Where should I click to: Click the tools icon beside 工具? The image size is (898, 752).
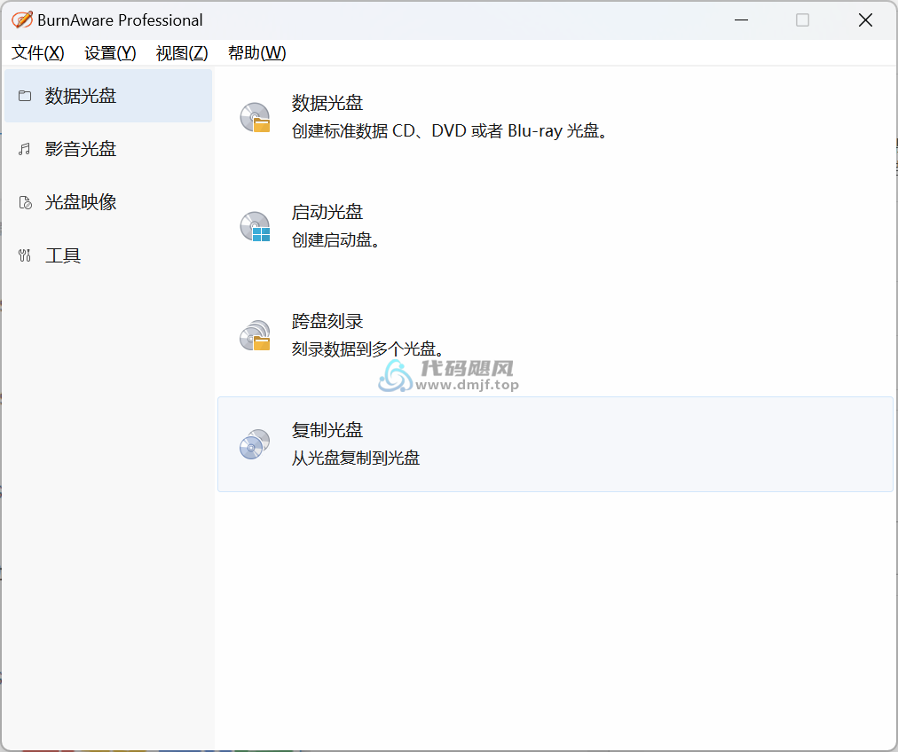pyautogui.click(x=25, y=255)
